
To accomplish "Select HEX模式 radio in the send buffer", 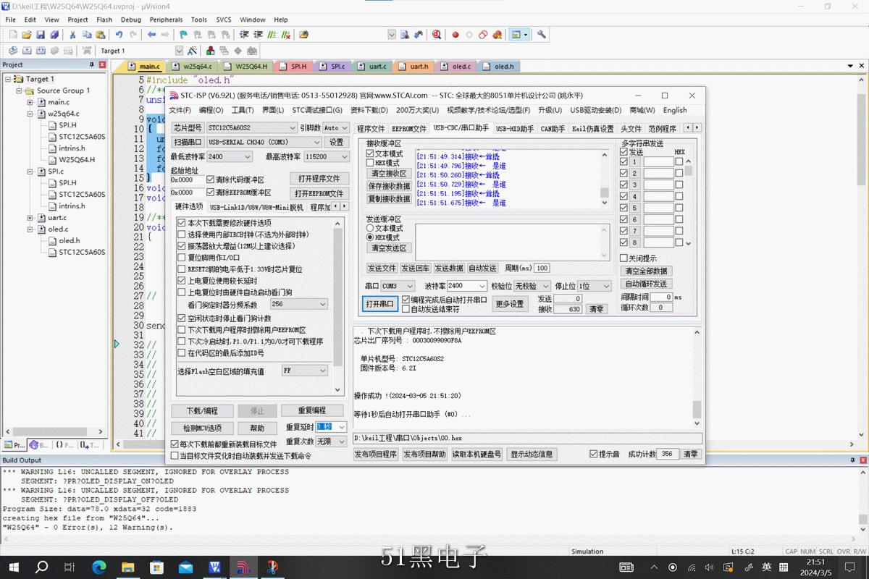I will point(370,237).
